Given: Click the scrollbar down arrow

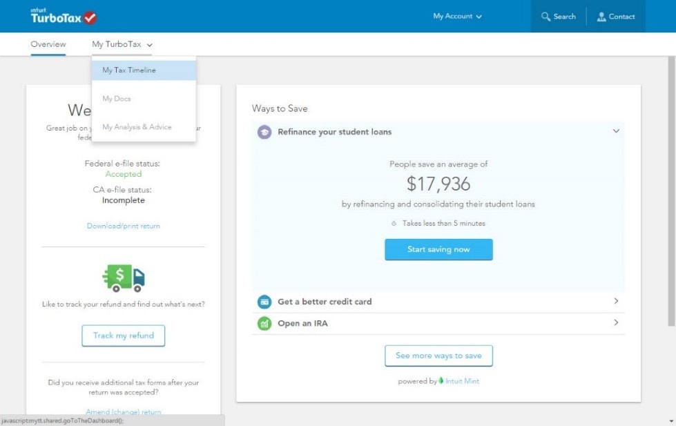Looking at the screenshot, I should coord(671,421).
